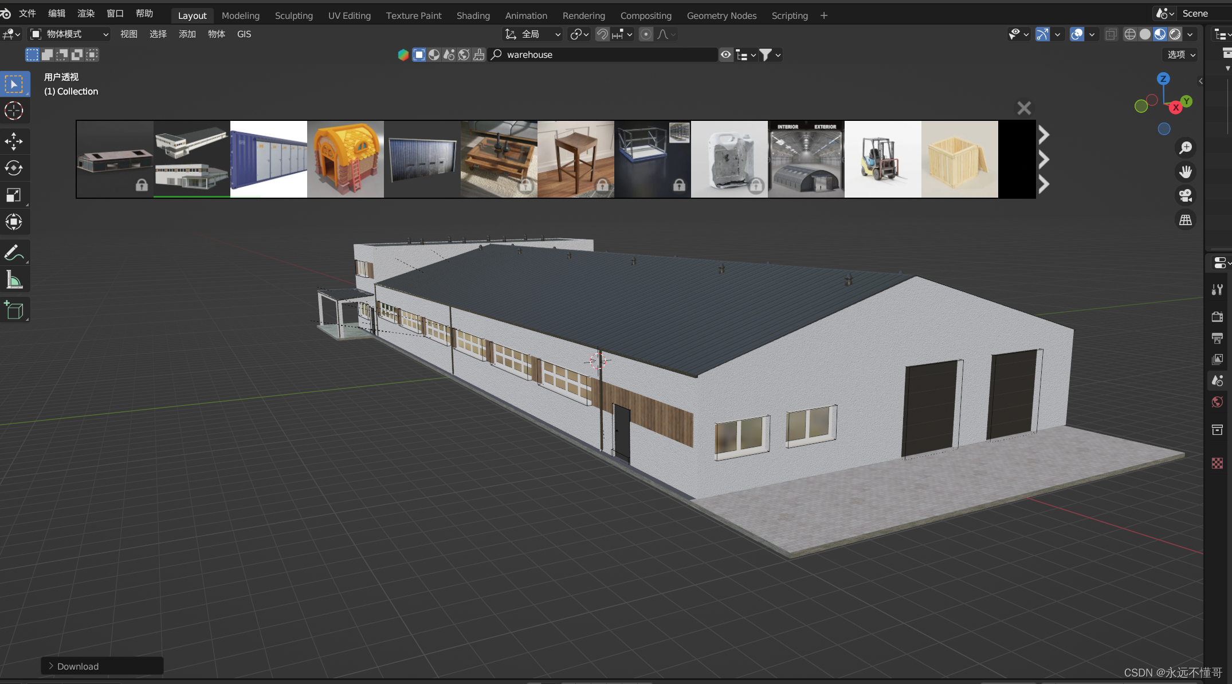Image resolution: width=1232 pixels, height=684 pixels.
Task: Select the Move tool
Action: (14, 141)
